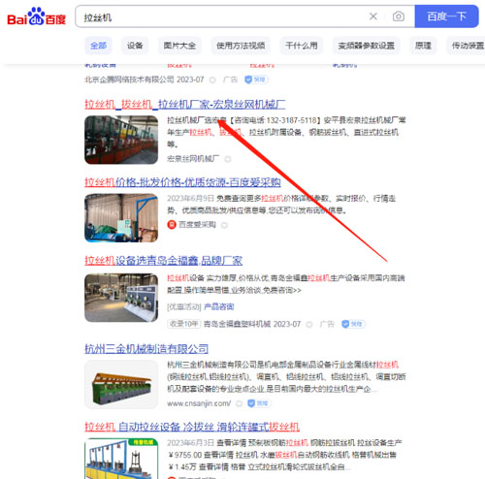Click the 百度一下 search button
Screen dimensions: 485x479
(x=446, y=16)
